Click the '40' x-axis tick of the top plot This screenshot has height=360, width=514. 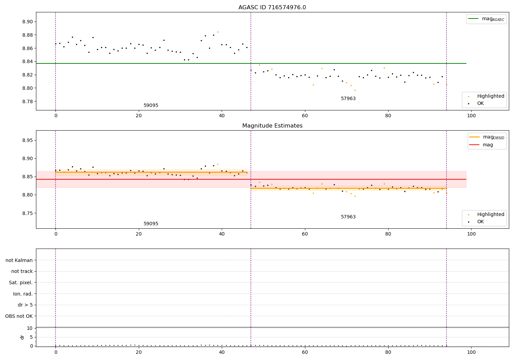coord(222,116)
